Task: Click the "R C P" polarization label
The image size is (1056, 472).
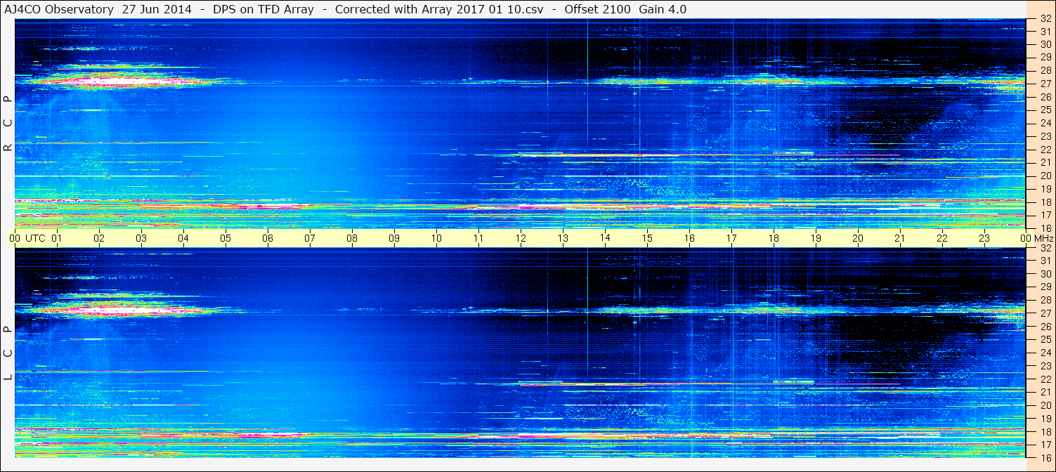Action: coord(8,124)
